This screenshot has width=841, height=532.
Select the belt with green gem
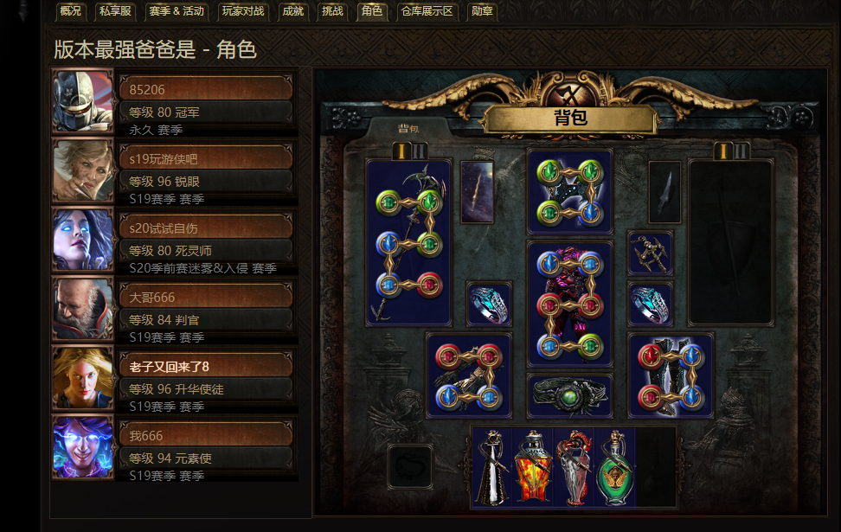(569, 396)
